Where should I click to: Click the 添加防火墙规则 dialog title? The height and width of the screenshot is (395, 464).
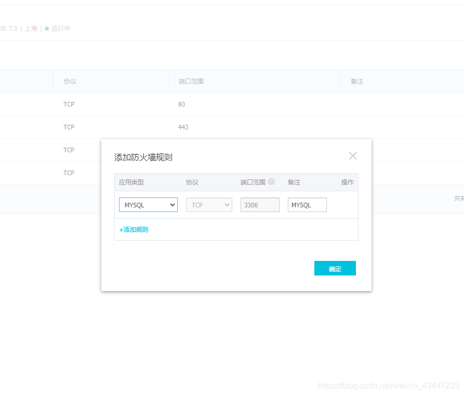143,157
